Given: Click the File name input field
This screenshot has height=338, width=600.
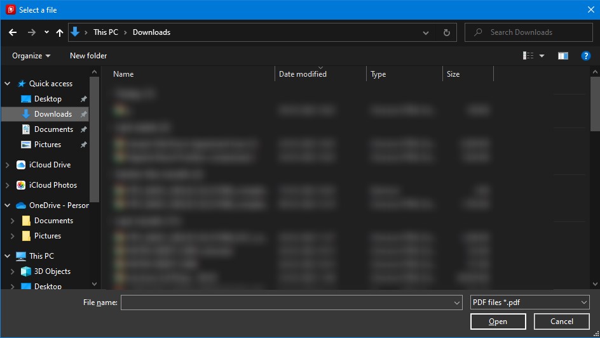Looking at the screenshot, I should [x=286, y=302].
